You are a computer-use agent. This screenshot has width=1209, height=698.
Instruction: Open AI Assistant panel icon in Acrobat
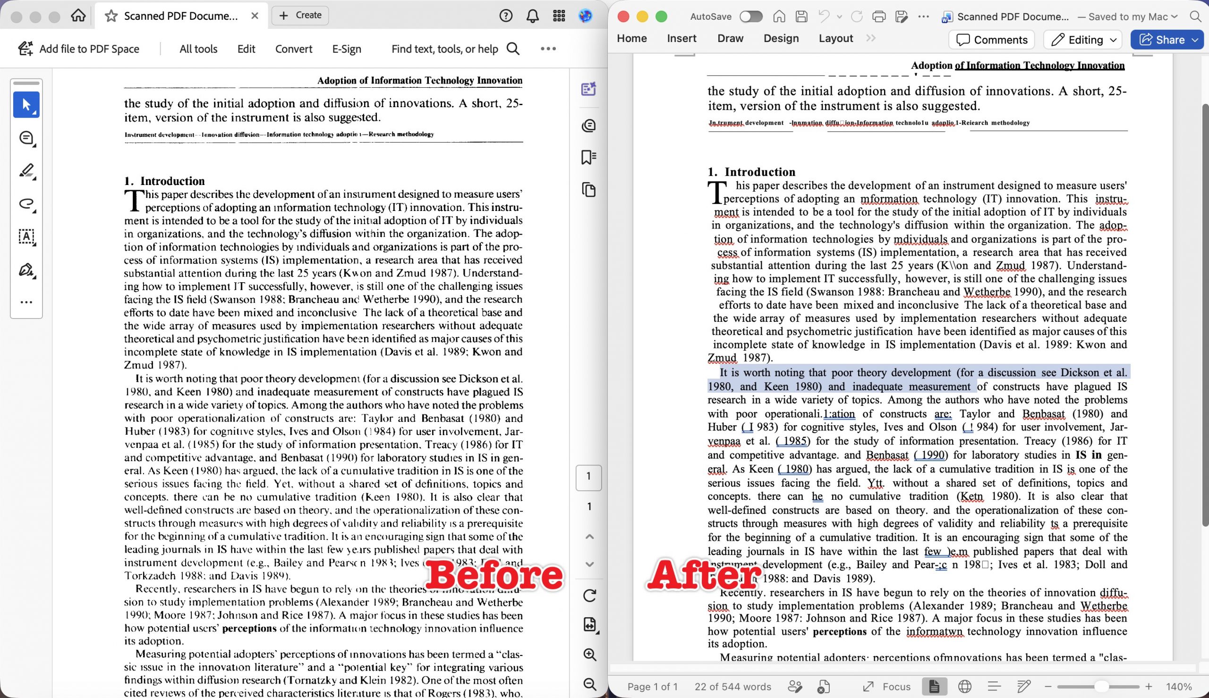588,89
